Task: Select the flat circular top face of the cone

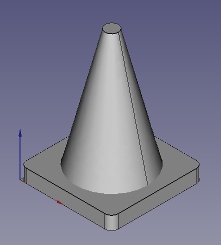Action: [x=111, y=29]
